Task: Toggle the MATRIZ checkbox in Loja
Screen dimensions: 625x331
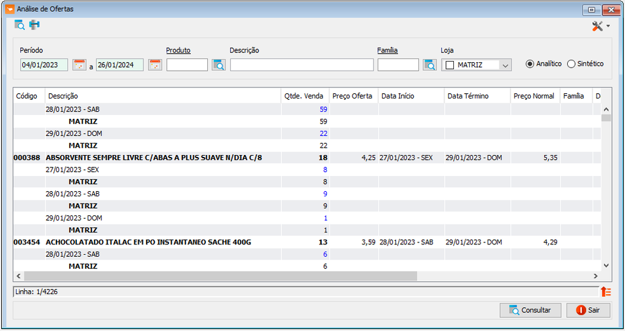Action: tap(450, 65)
